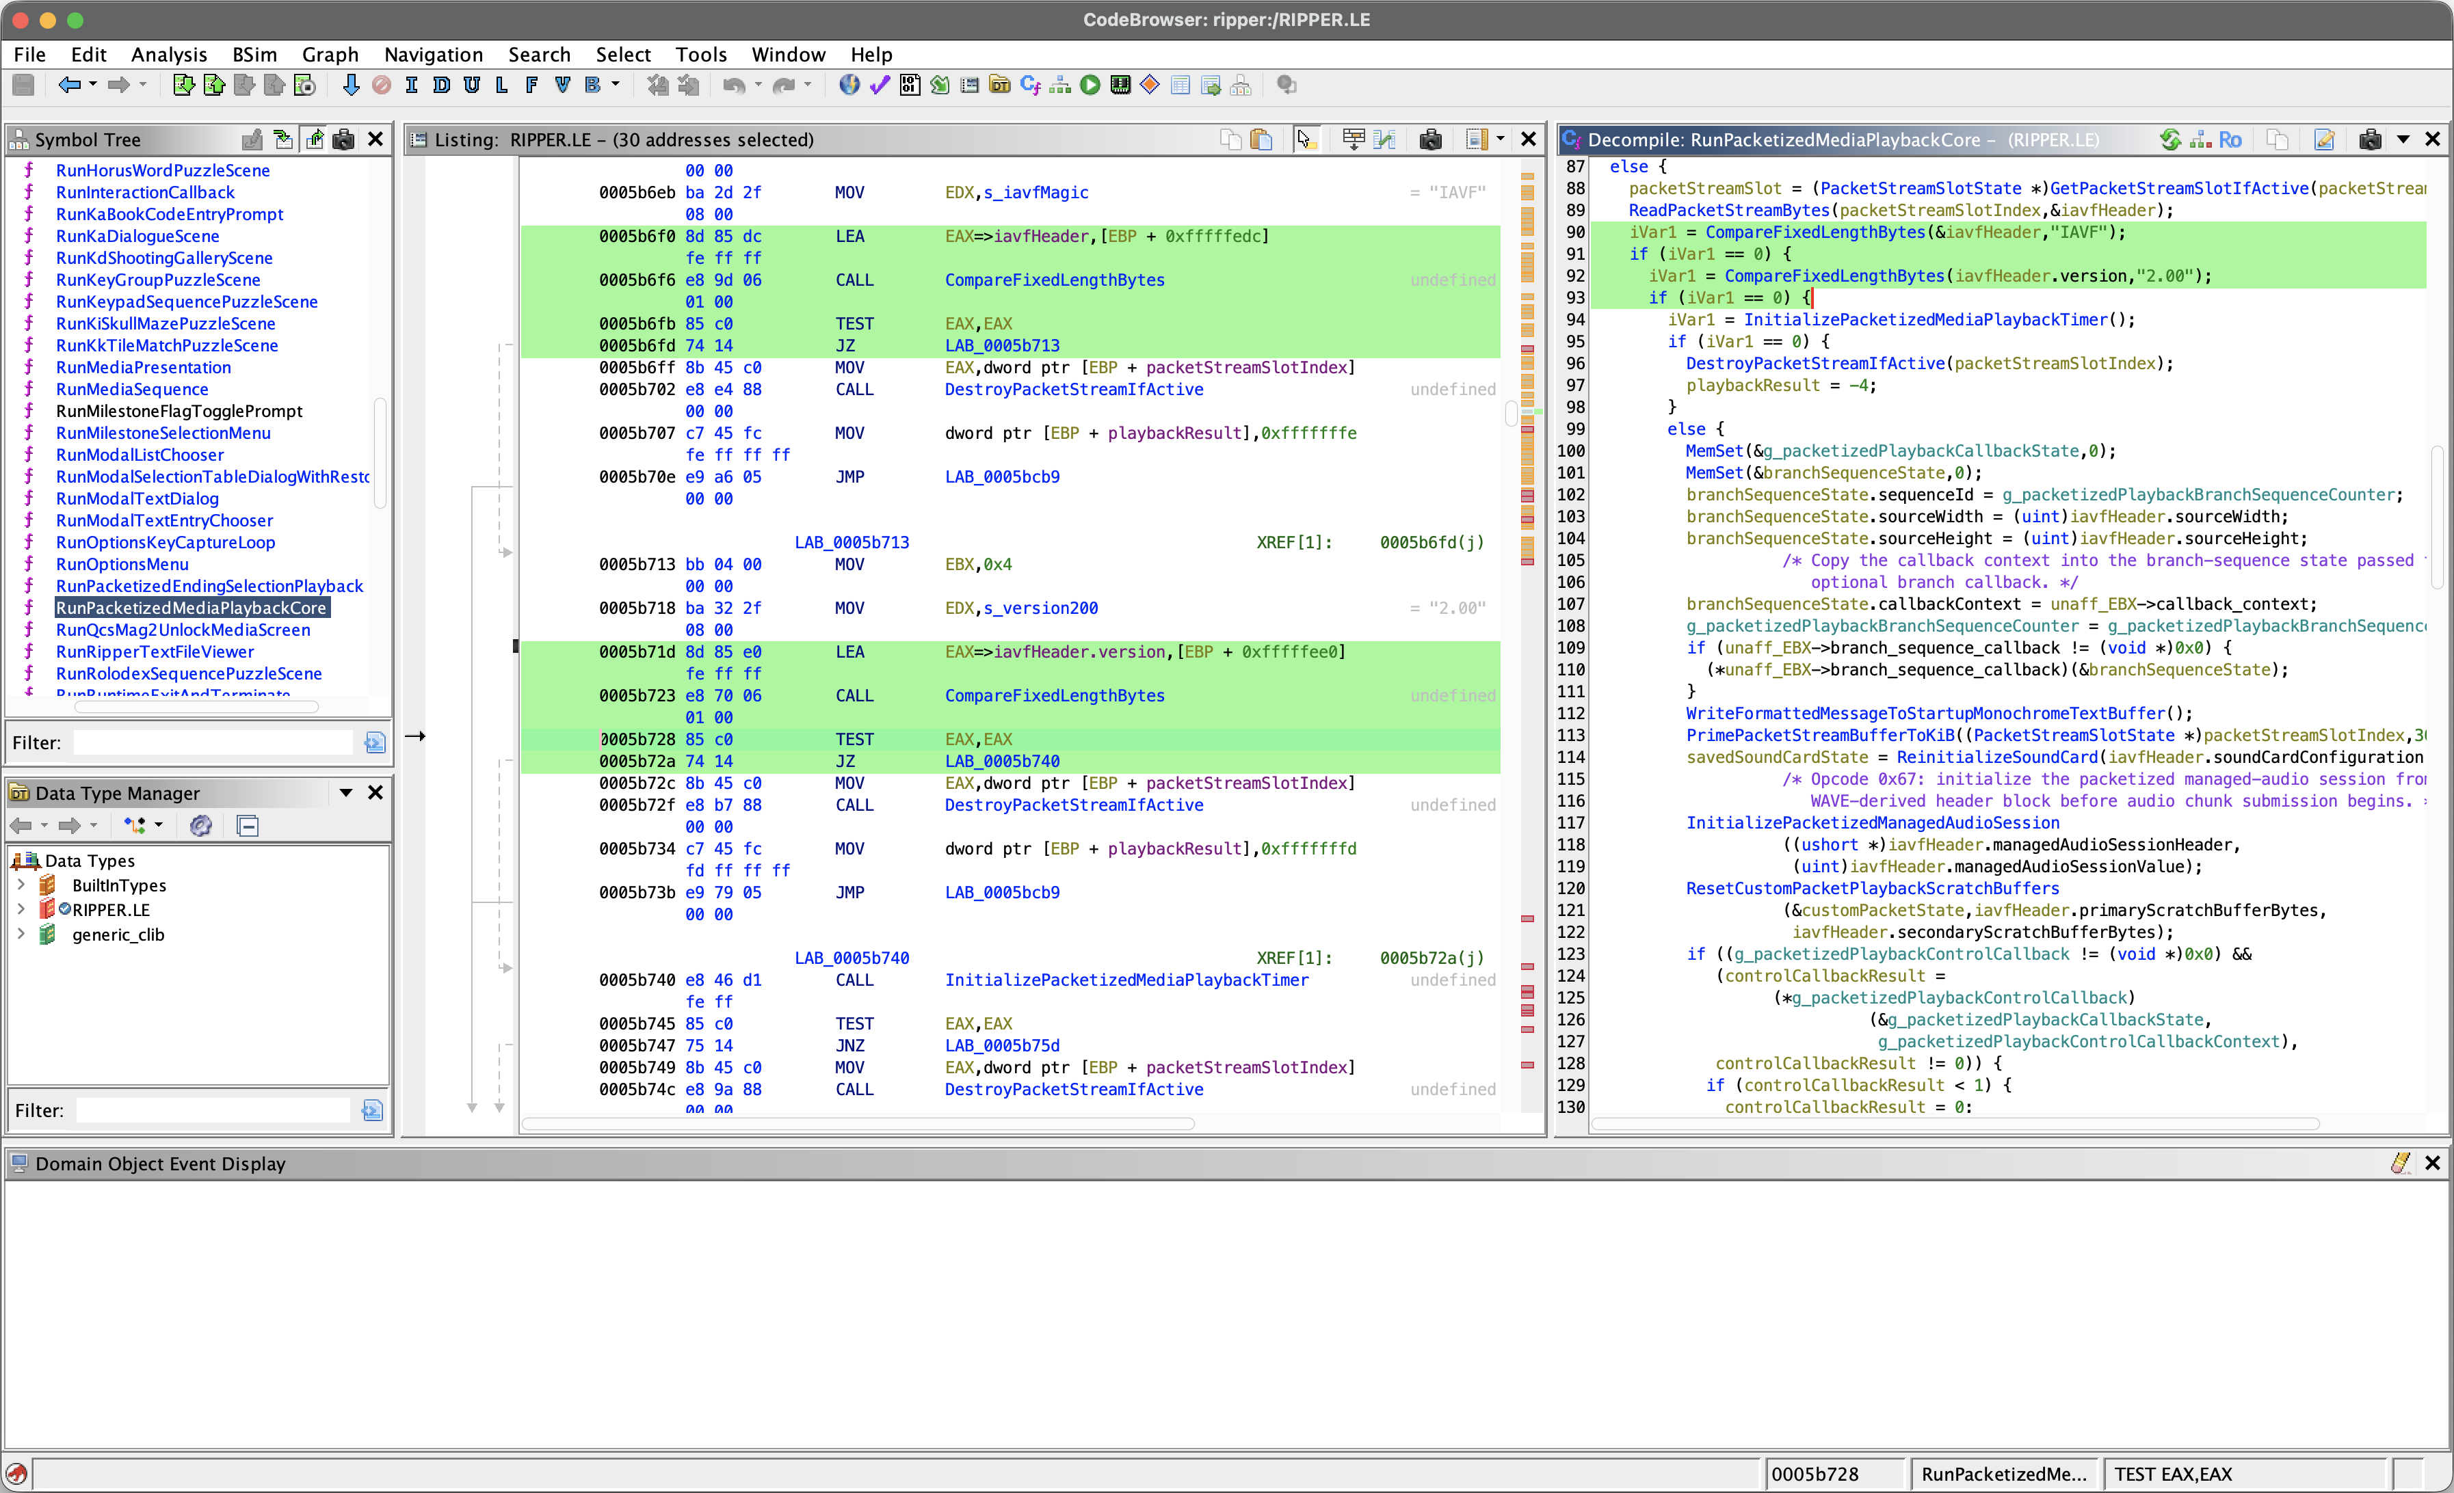This screenshot has height=1493, width=2454.
Task: Open Data Type Manager menu dropdown triangle
Action: pyautogui.click(x=345, y=792)
